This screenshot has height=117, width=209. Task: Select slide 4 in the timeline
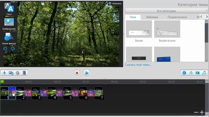click(52, 93)
